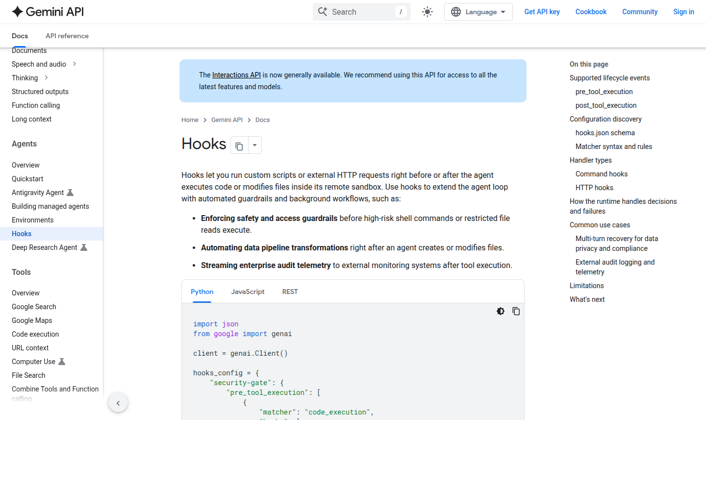Switch to the Docs tab
The width and height of the screenshot is (706, 490).
coord(20,36)
